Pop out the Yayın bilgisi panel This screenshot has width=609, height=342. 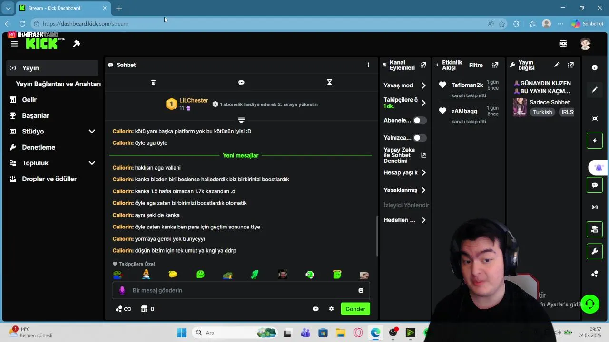coord(570,65)
